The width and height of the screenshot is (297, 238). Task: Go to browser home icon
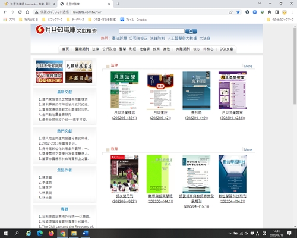tap(27, 12)
